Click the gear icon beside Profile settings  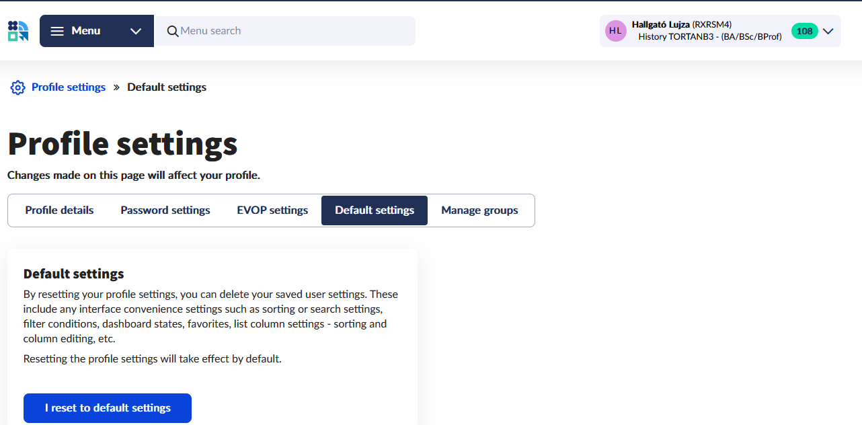point(17,87)
